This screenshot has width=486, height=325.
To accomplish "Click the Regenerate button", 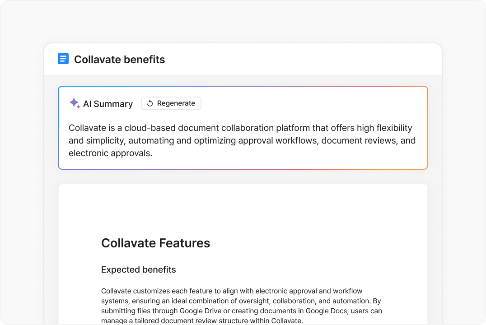I will (171, 103).
